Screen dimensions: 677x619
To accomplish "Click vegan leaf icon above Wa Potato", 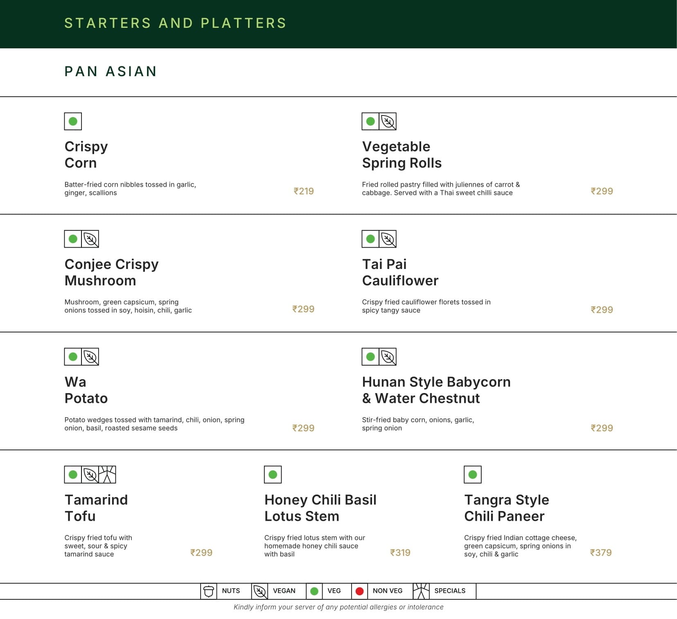I will pyautogui.click(x=90, y=357).
